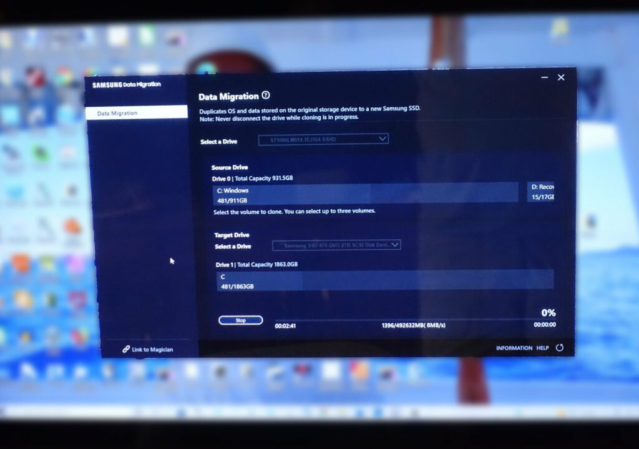
Task: Select the Data Migration sidebar tab
Action: click(x=137, y=112)
